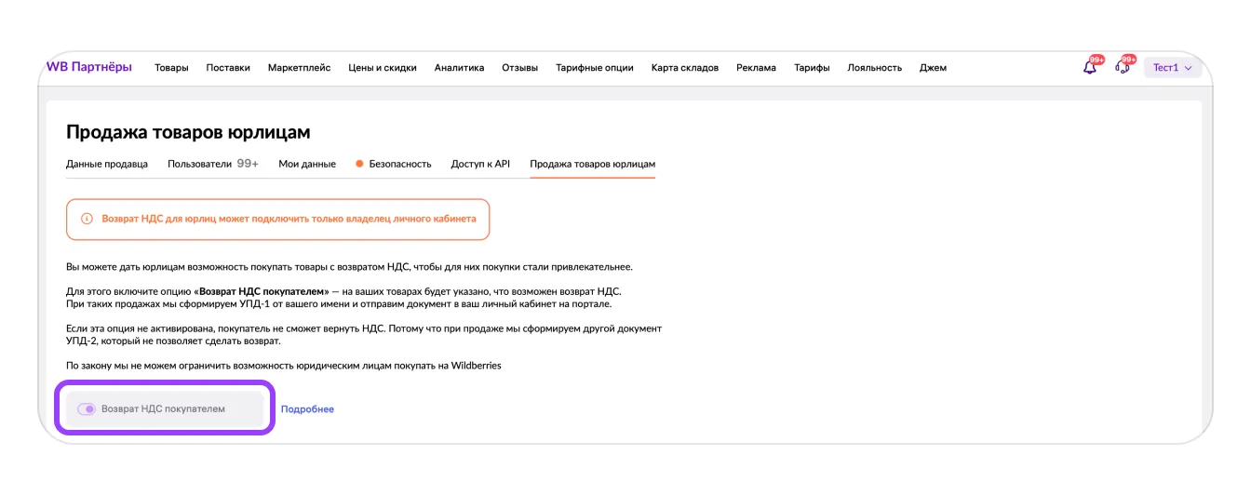Click the support headset icon
This screenshot has height=495, width=1251.
tap(1122, 68)
